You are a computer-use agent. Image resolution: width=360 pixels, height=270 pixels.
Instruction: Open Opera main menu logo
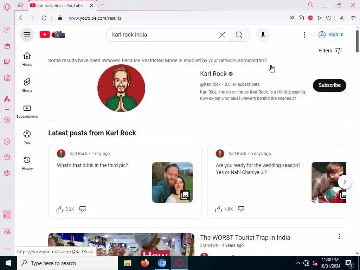click(7, 7)
